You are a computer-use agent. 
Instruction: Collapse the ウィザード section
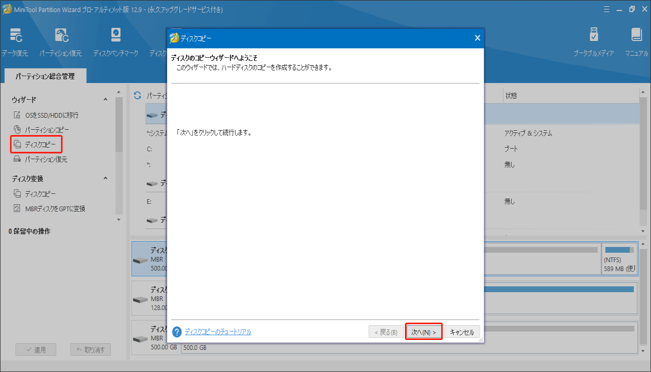[105, 99]
